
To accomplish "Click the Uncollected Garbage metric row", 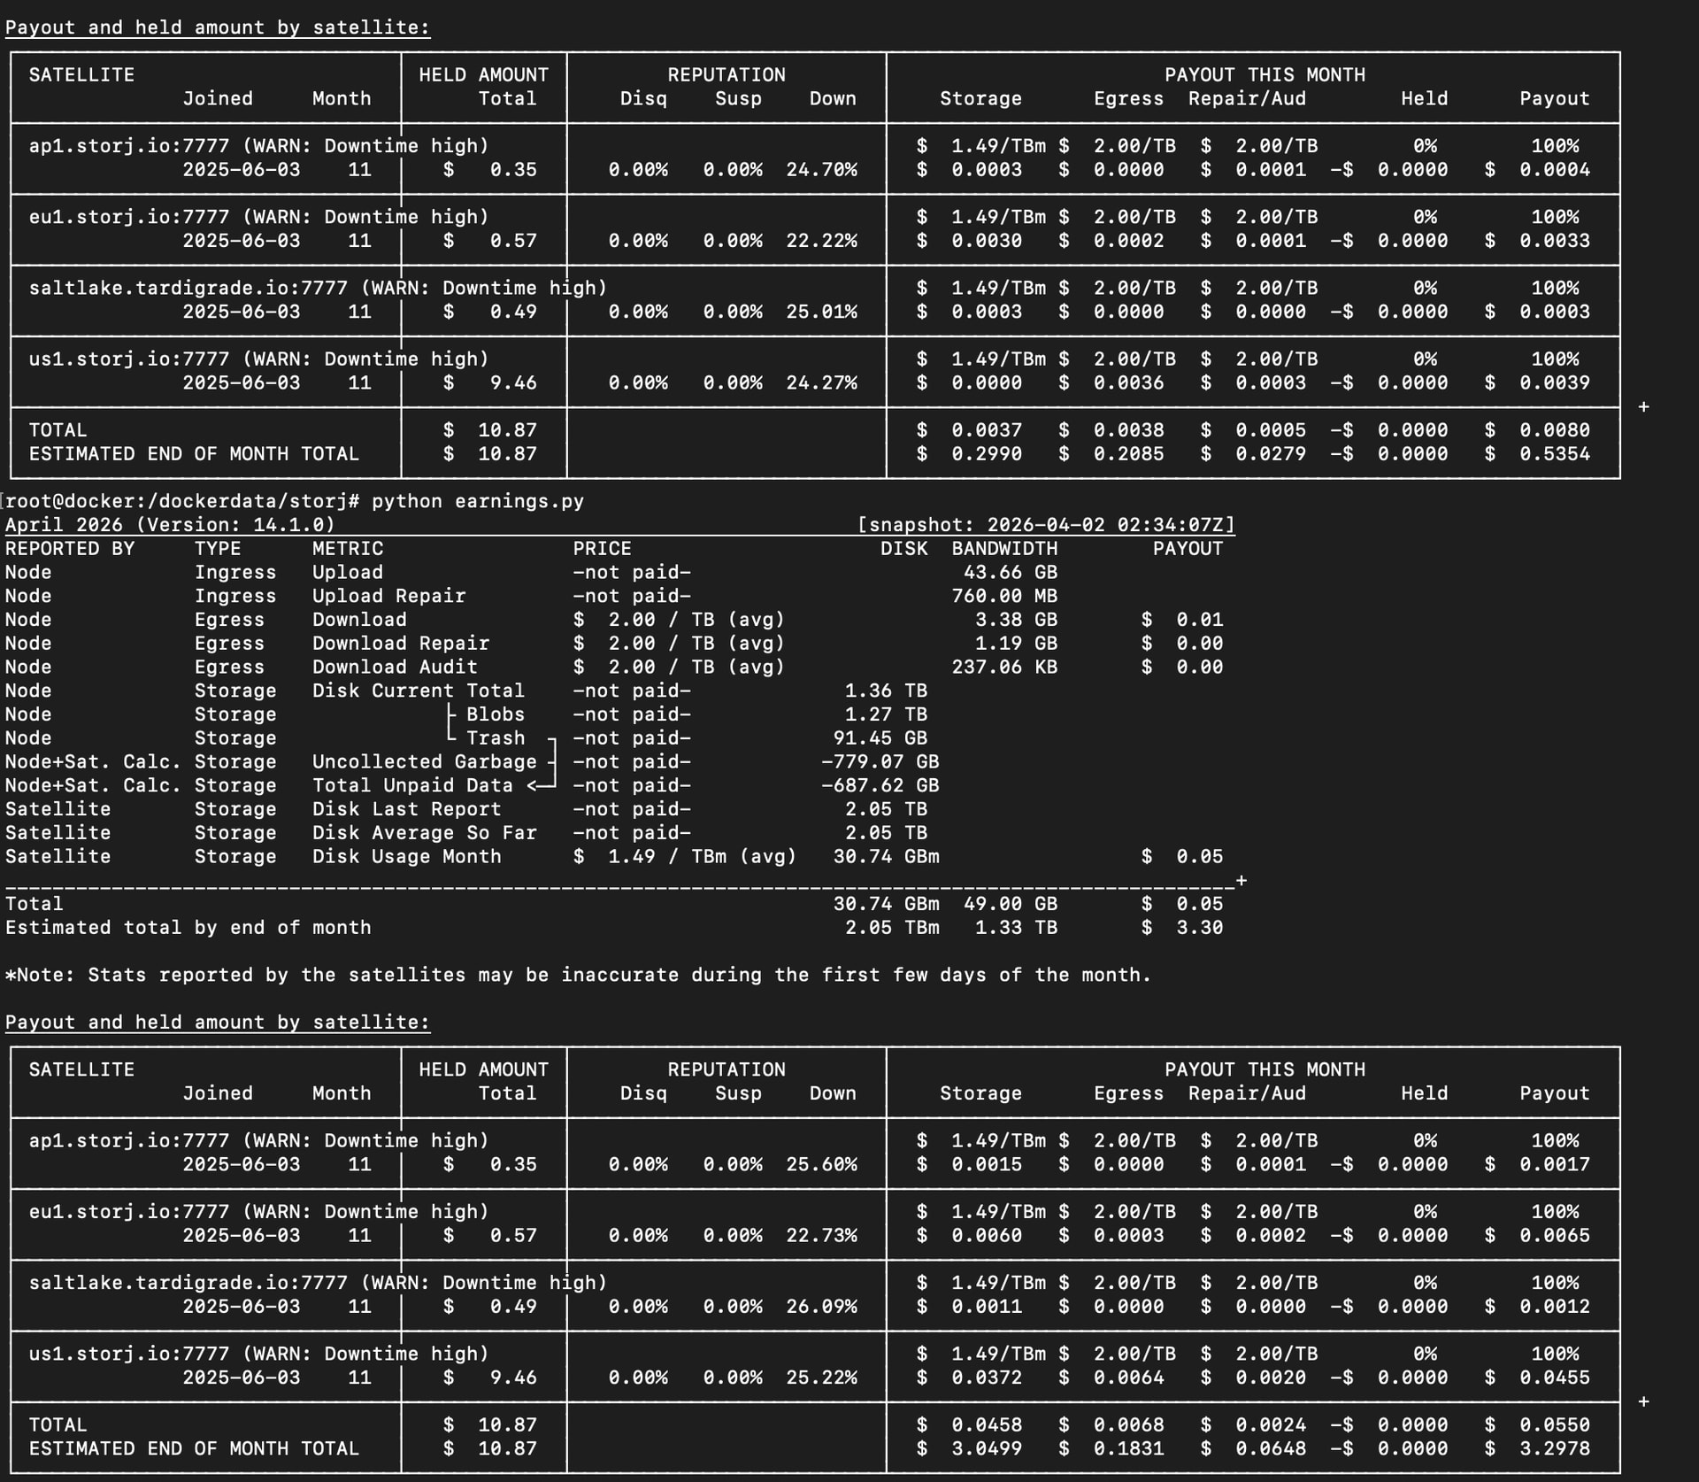I will (x=424, y=761).
